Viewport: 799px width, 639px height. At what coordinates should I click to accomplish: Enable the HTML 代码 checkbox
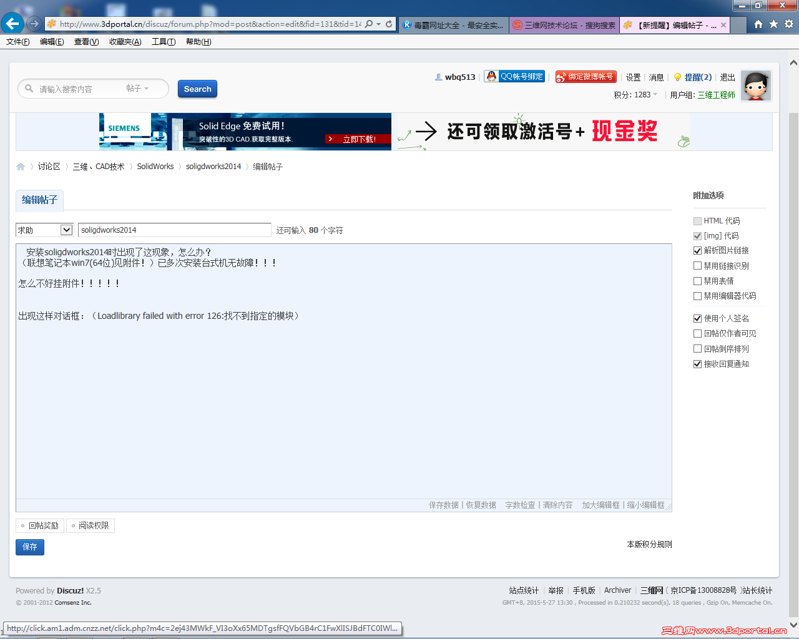click(x=697, y=220)
